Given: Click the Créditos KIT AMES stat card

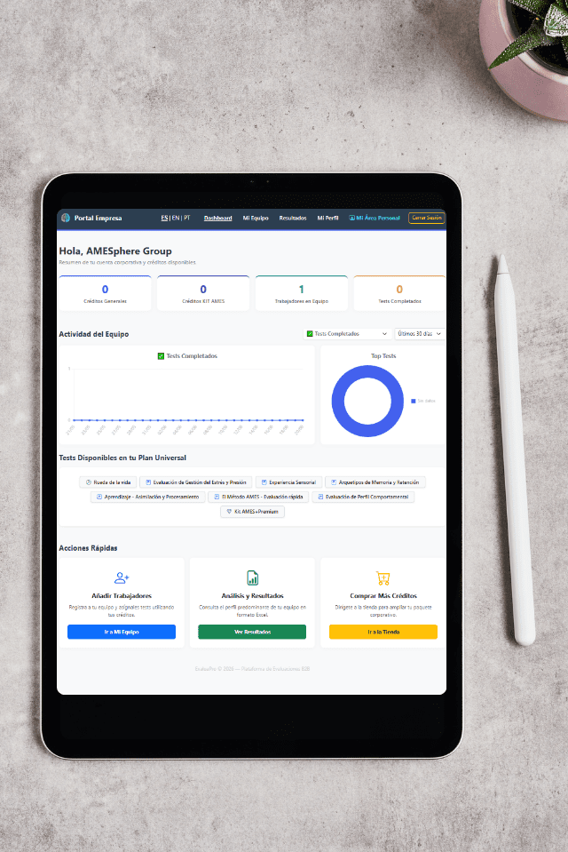Looking at the screenshot, I should (203, 293).
